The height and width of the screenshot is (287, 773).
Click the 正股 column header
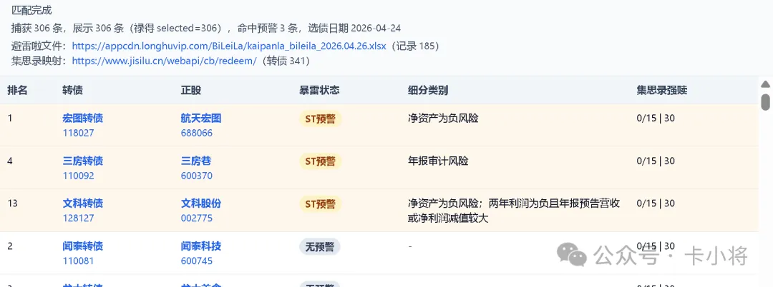(x=191, y=91)
